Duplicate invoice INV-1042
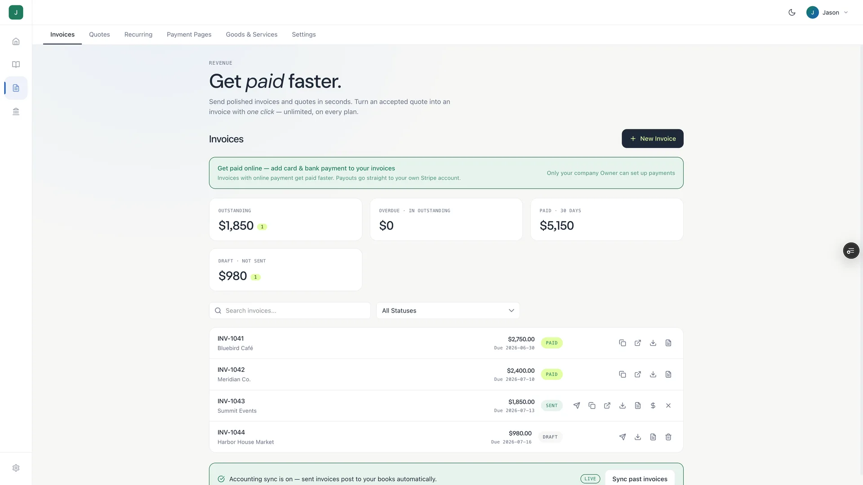Viewport: 863px width, 485px height. pos(623,375)
